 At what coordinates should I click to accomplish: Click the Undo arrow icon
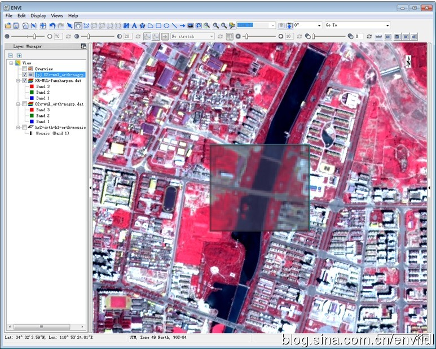(52, 25)
